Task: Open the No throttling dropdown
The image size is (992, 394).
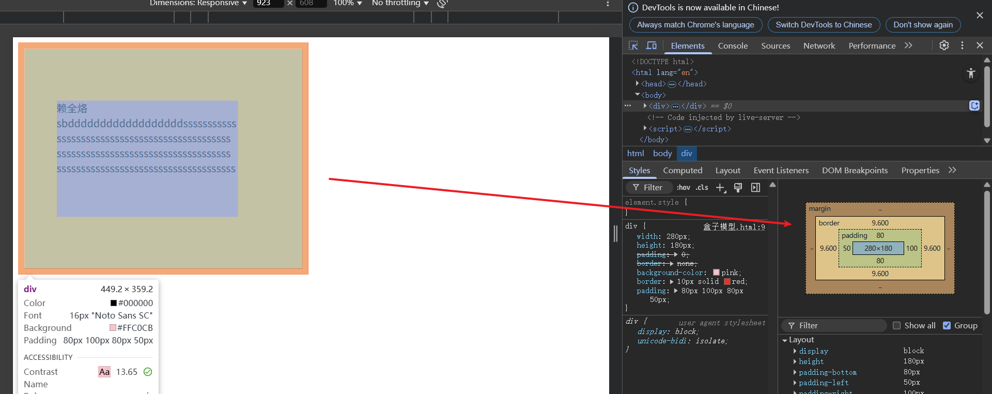Action: (400, 3)
